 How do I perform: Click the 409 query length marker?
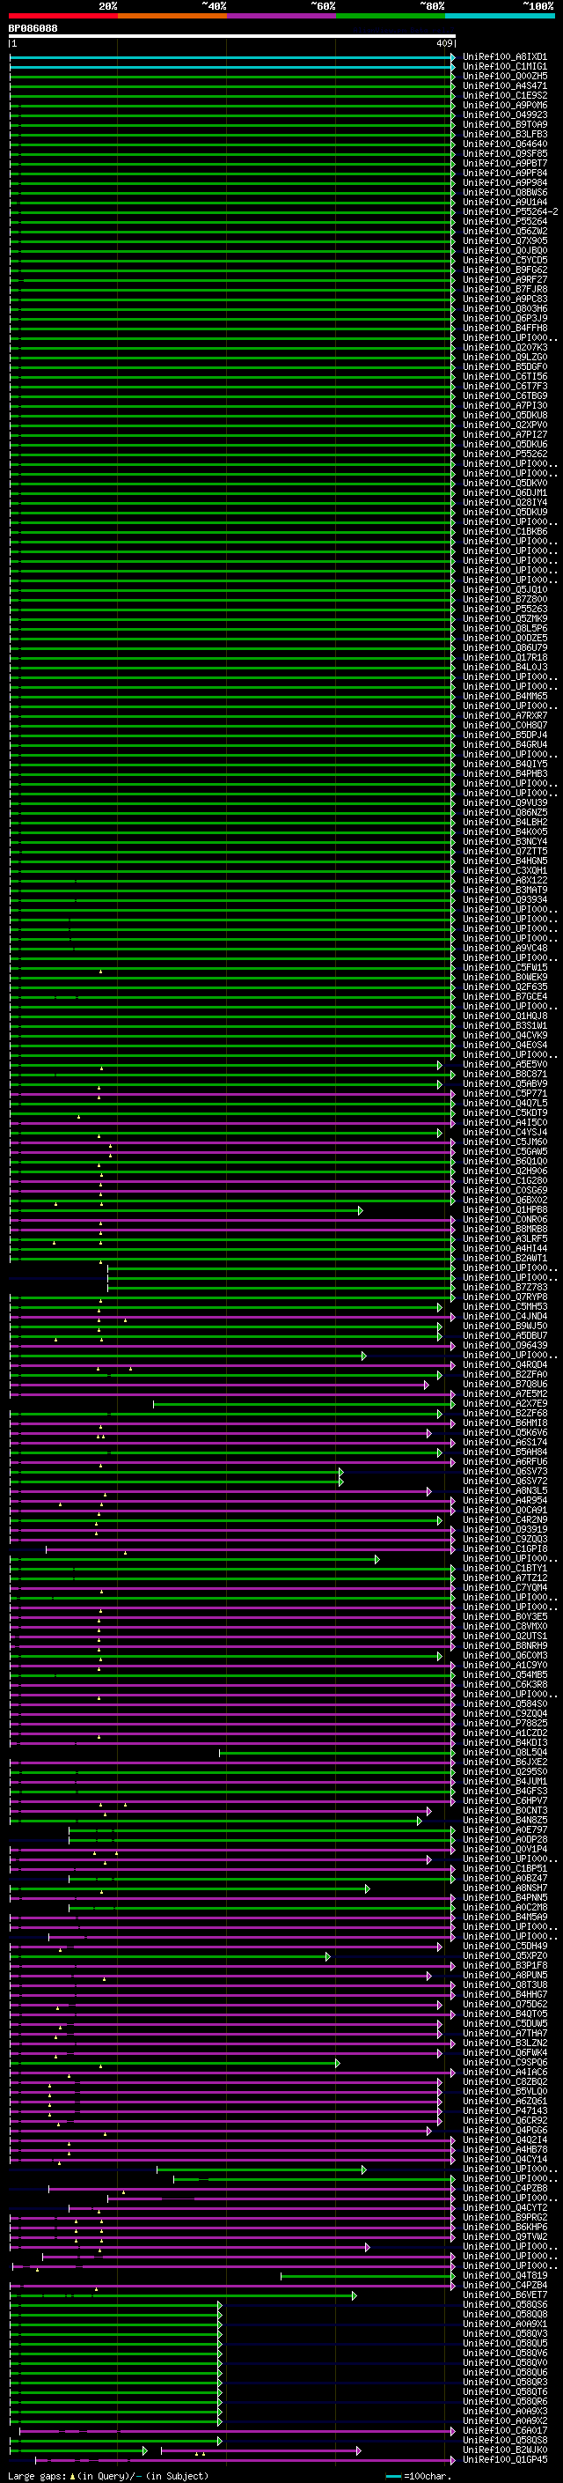tap(443, 43)
